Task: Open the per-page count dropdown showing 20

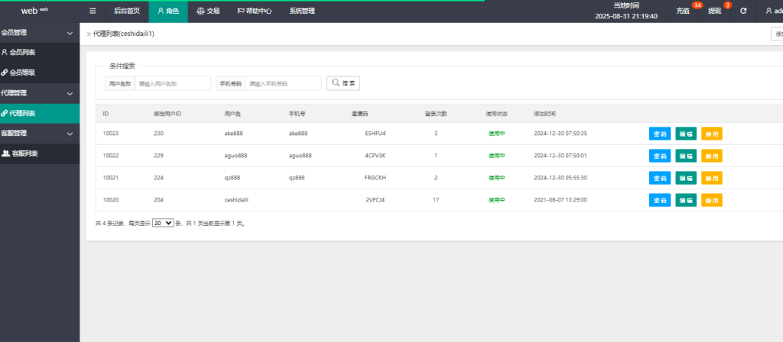Action: [163, 224]
